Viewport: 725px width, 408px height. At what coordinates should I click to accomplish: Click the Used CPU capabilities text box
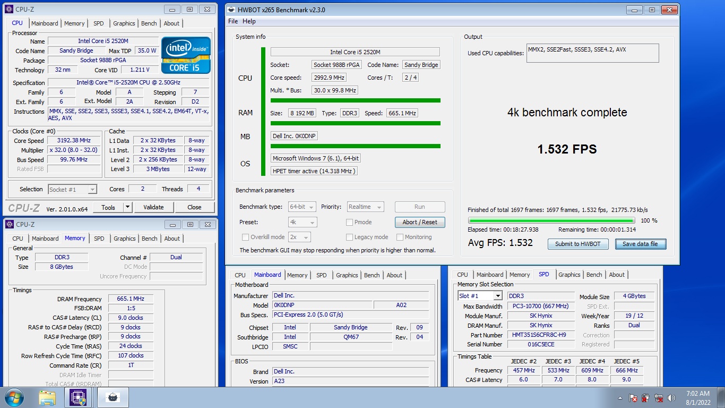(592, 53)
